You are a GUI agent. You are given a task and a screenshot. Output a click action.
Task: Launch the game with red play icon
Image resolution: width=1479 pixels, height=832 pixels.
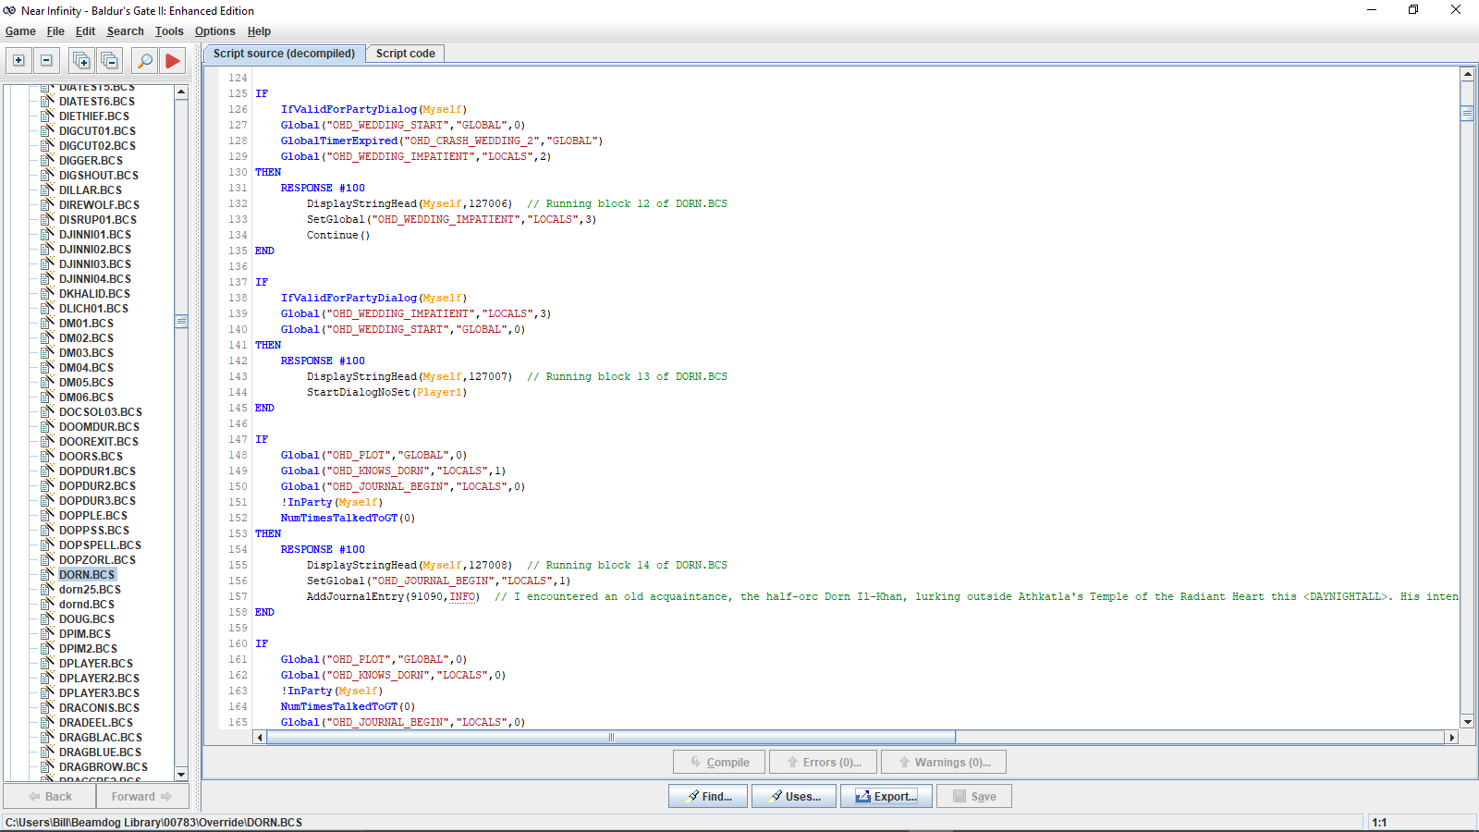coord(173,61)
